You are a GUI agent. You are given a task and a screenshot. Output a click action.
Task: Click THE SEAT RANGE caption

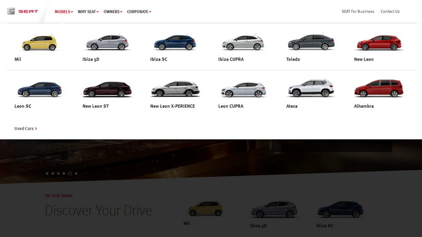pos(59,196)
